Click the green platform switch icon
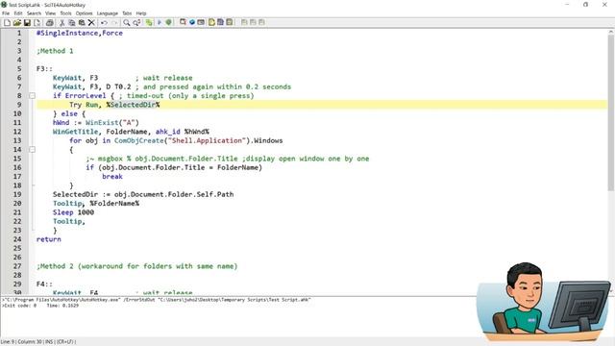The height and width of the screenshot is (346, 615). pos(149,22)
